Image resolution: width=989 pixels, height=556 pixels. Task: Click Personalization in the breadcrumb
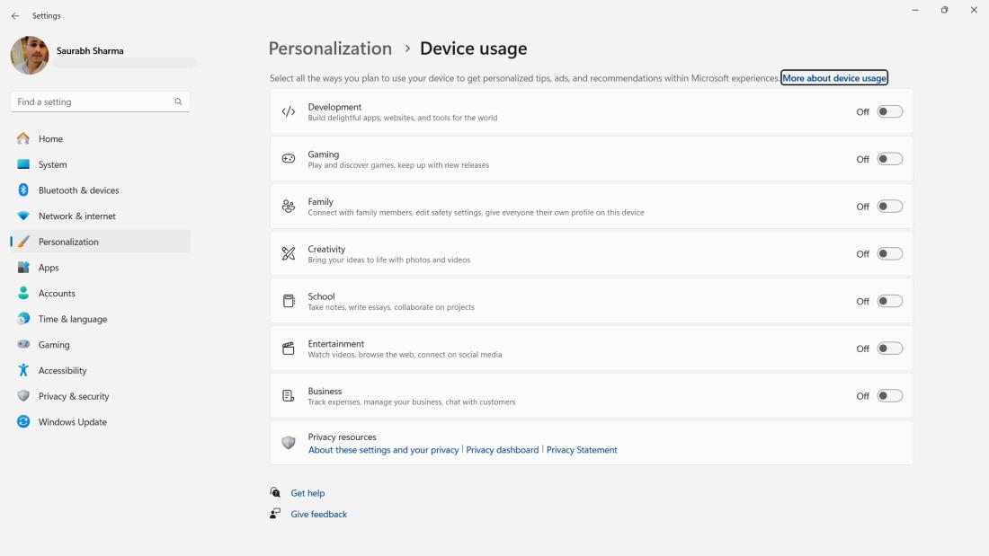(330, 49)
